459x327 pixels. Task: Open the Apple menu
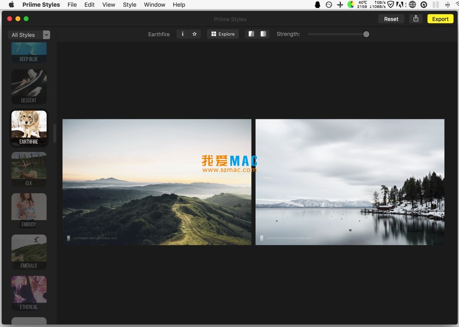(12, 5)
